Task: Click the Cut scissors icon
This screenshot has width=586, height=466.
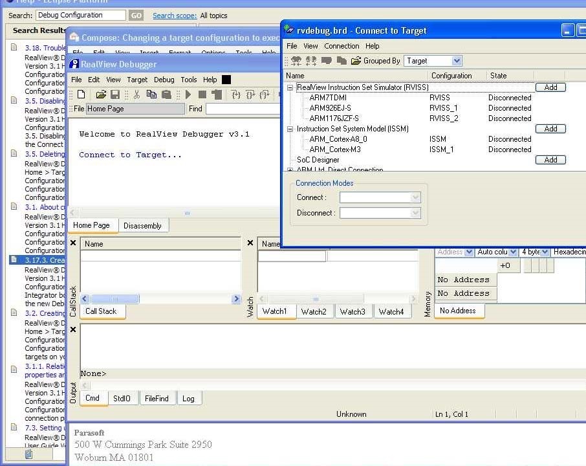Action: [x=136, y=94]
